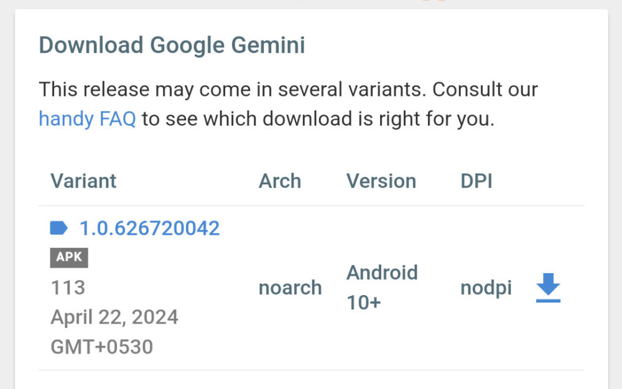Click the blue download arrow icon
The width and height of the screenshot is (622, 389).
pos(548,288)
